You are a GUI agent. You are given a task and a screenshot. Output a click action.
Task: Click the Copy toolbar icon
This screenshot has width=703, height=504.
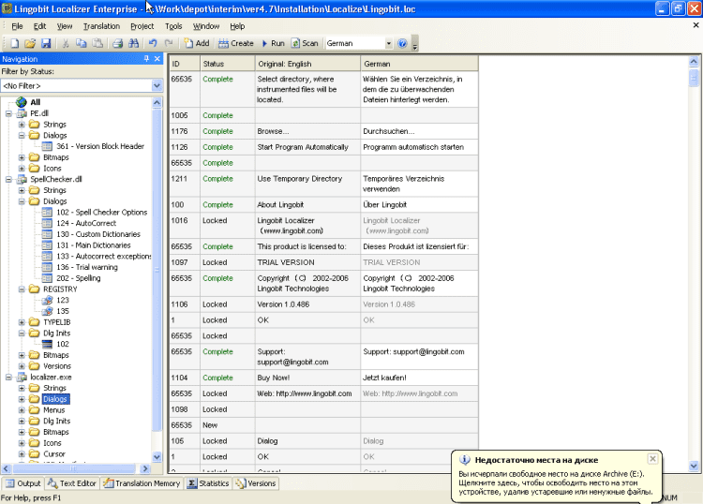point(82,43)
